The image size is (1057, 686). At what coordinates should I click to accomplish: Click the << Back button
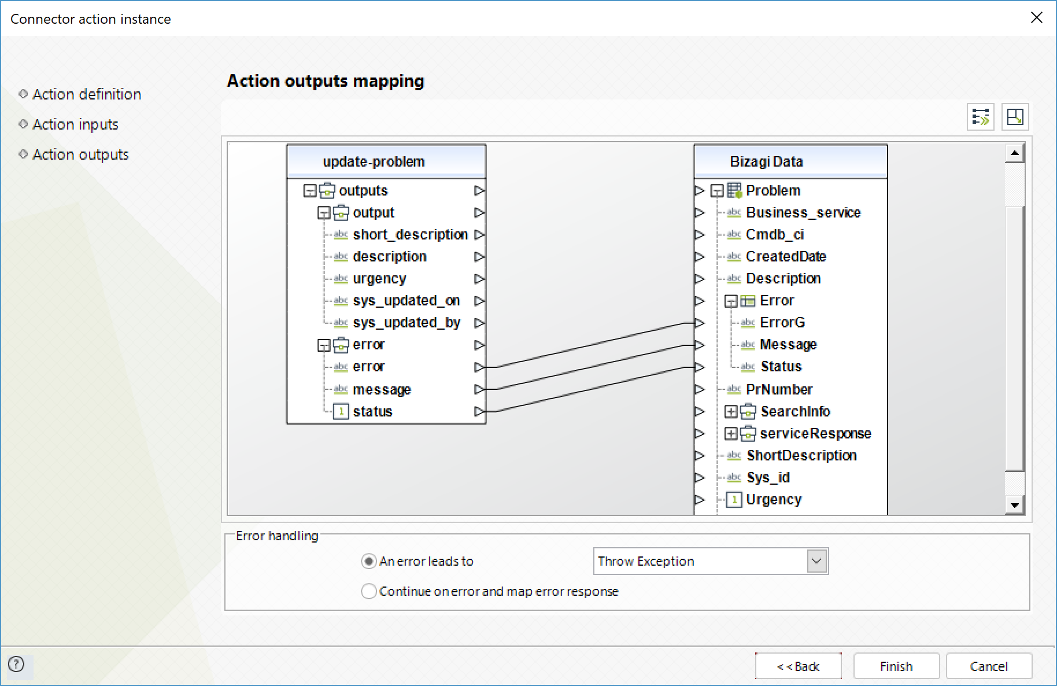coord(799,666)
